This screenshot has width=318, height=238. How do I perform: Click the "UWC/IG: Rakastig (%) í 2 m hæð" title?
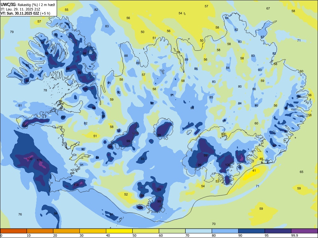tap(28, 4)
